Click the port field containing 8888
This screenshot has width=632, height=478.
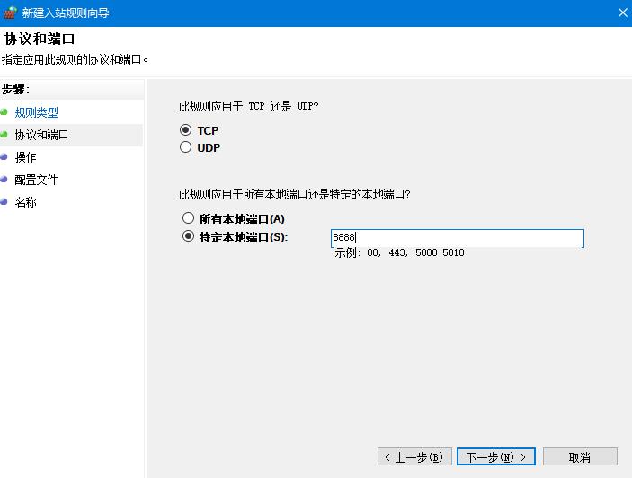[x=457, y=238]
